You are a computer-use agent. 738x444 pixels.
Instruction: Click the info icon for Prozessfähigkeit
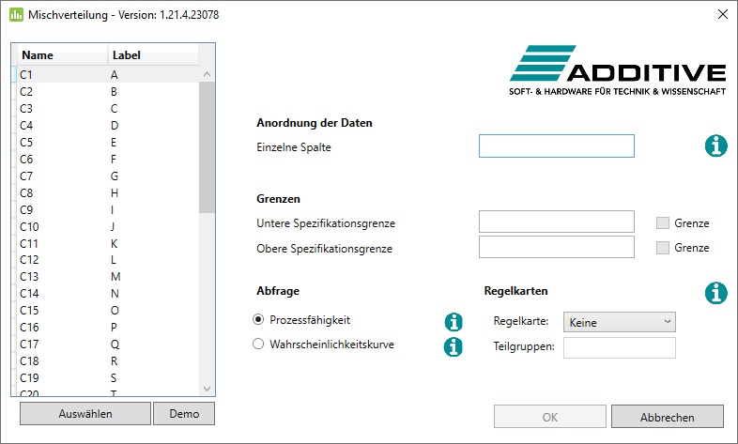pyautogui.click(x=454, y=322)
